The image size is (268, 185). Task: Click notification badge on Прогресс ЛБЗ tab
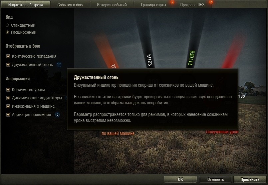pyautogui.click(x=211, y=2)
